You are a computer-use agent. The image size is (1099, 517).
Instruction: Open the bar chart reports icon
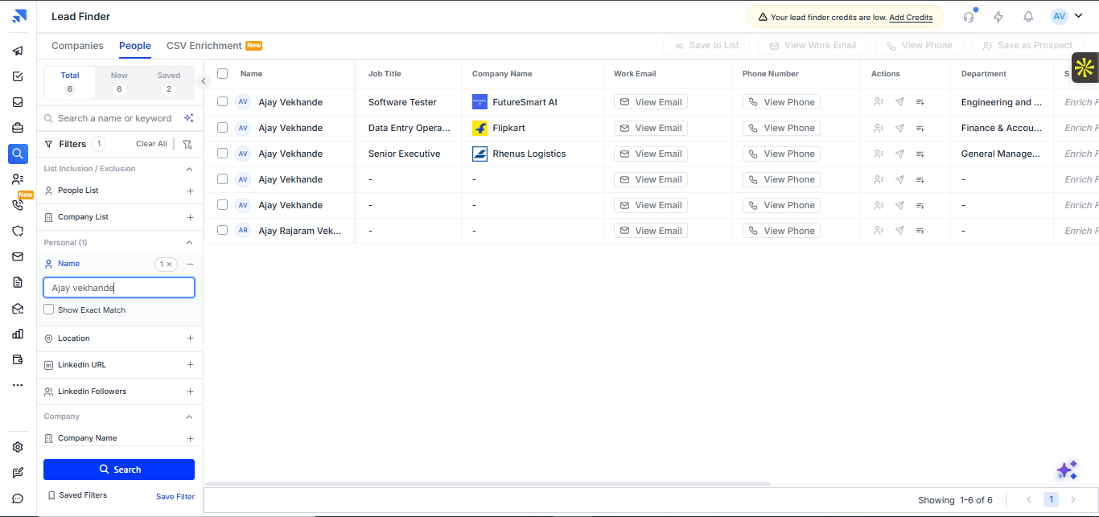[x=18, y=334]
